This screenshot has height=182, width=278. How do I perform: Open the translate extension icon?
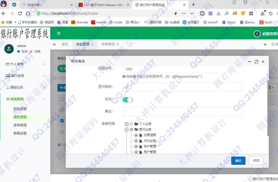coord(210,13)
